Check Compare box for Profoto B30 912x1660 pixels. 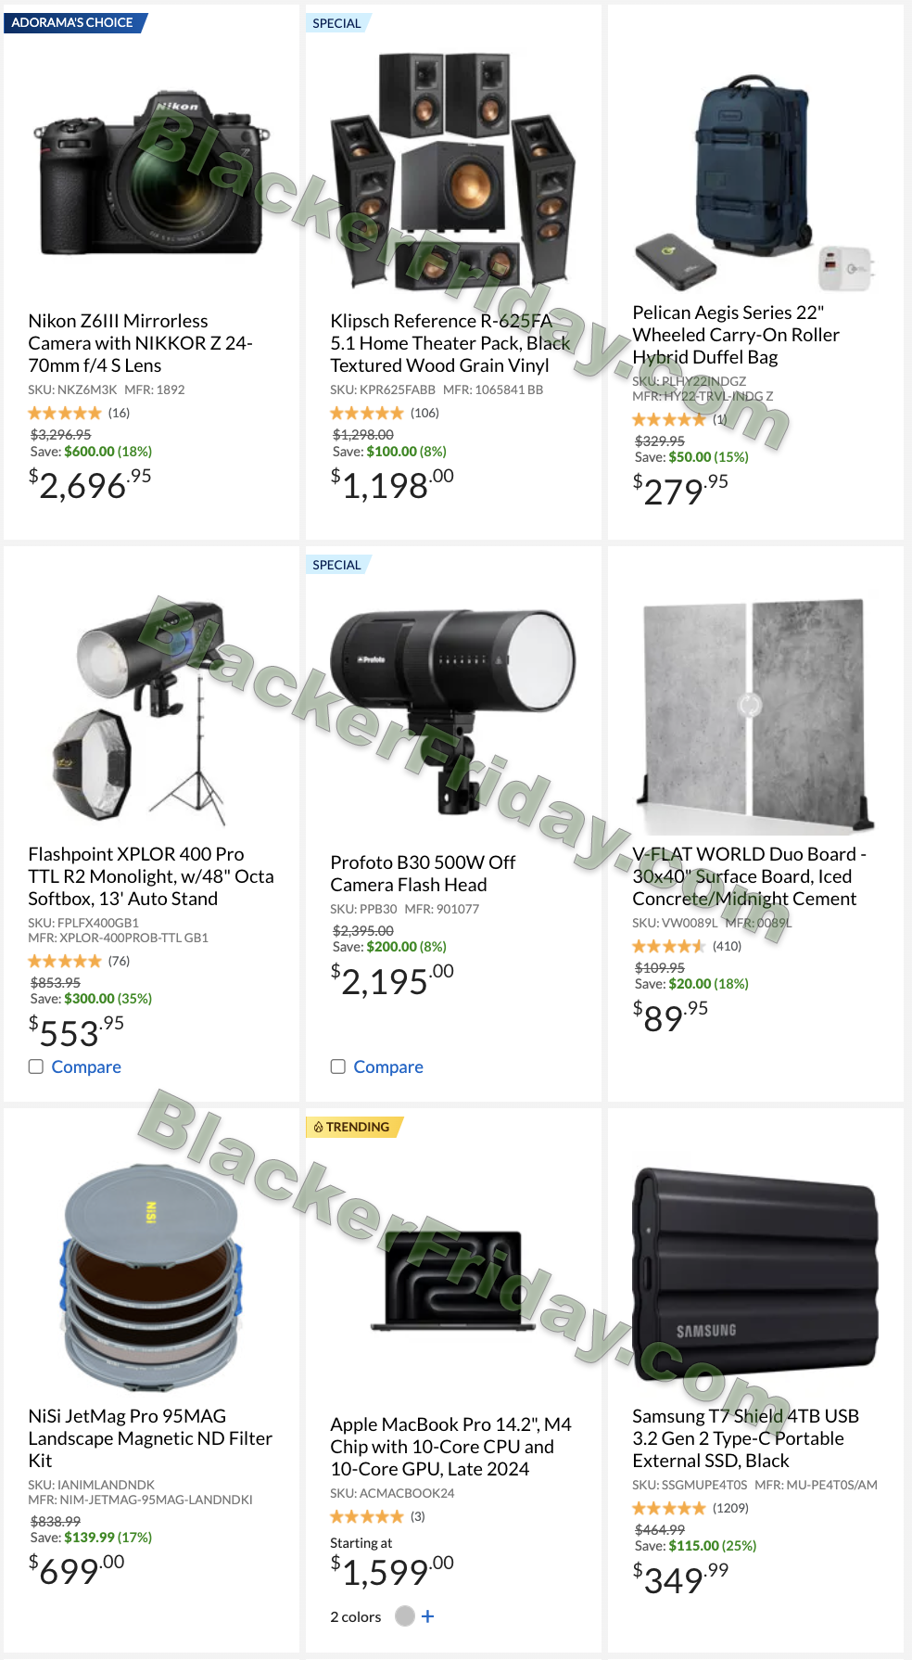tap(338, 1066)
